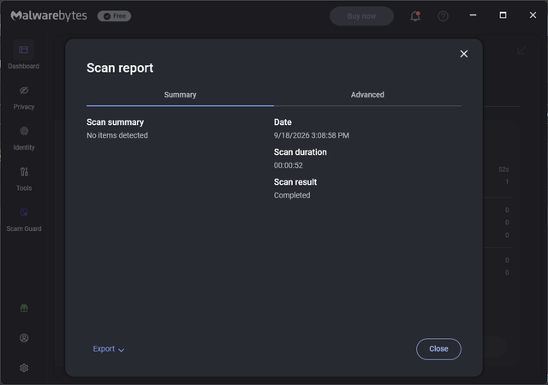Open the Tools sidebar section
Viewport: 548px width, 385px height.
[24, 179]
